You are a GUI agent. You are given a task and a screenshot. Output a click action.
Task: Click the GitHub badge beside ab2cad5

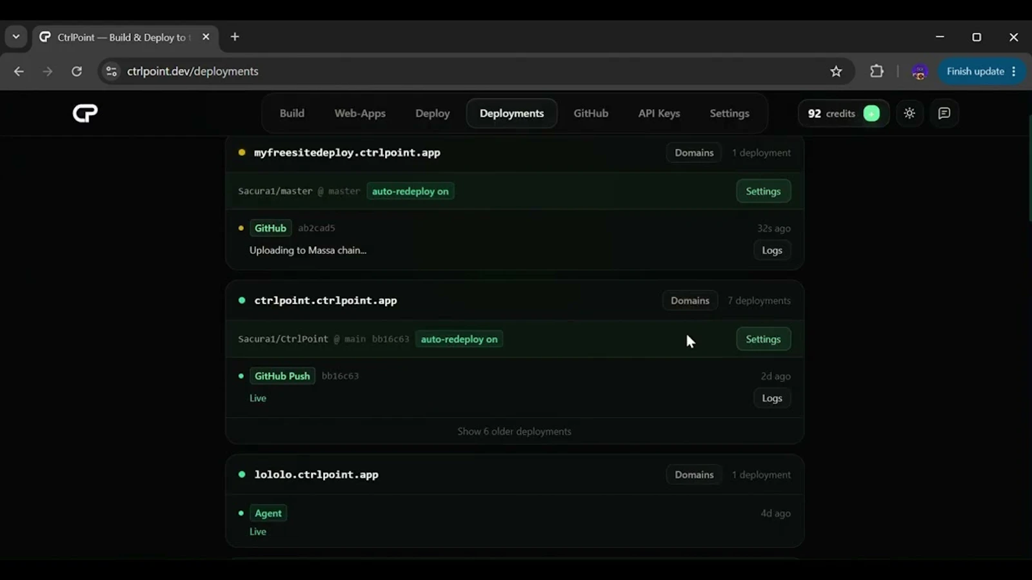click(x=270, y=228)
